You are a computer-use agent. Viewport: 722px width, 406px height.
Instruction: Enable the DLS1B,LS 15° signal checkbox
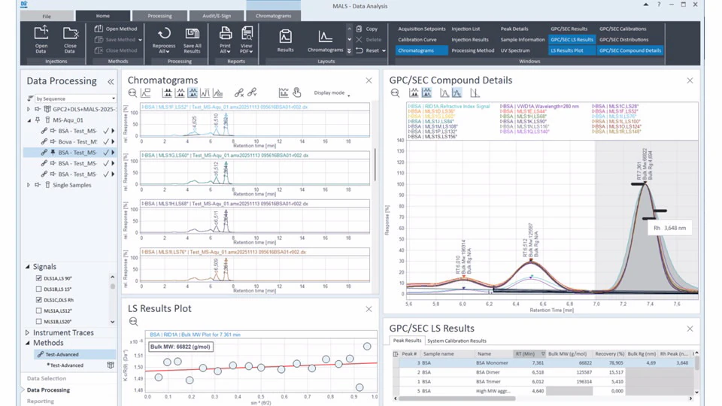39,289
